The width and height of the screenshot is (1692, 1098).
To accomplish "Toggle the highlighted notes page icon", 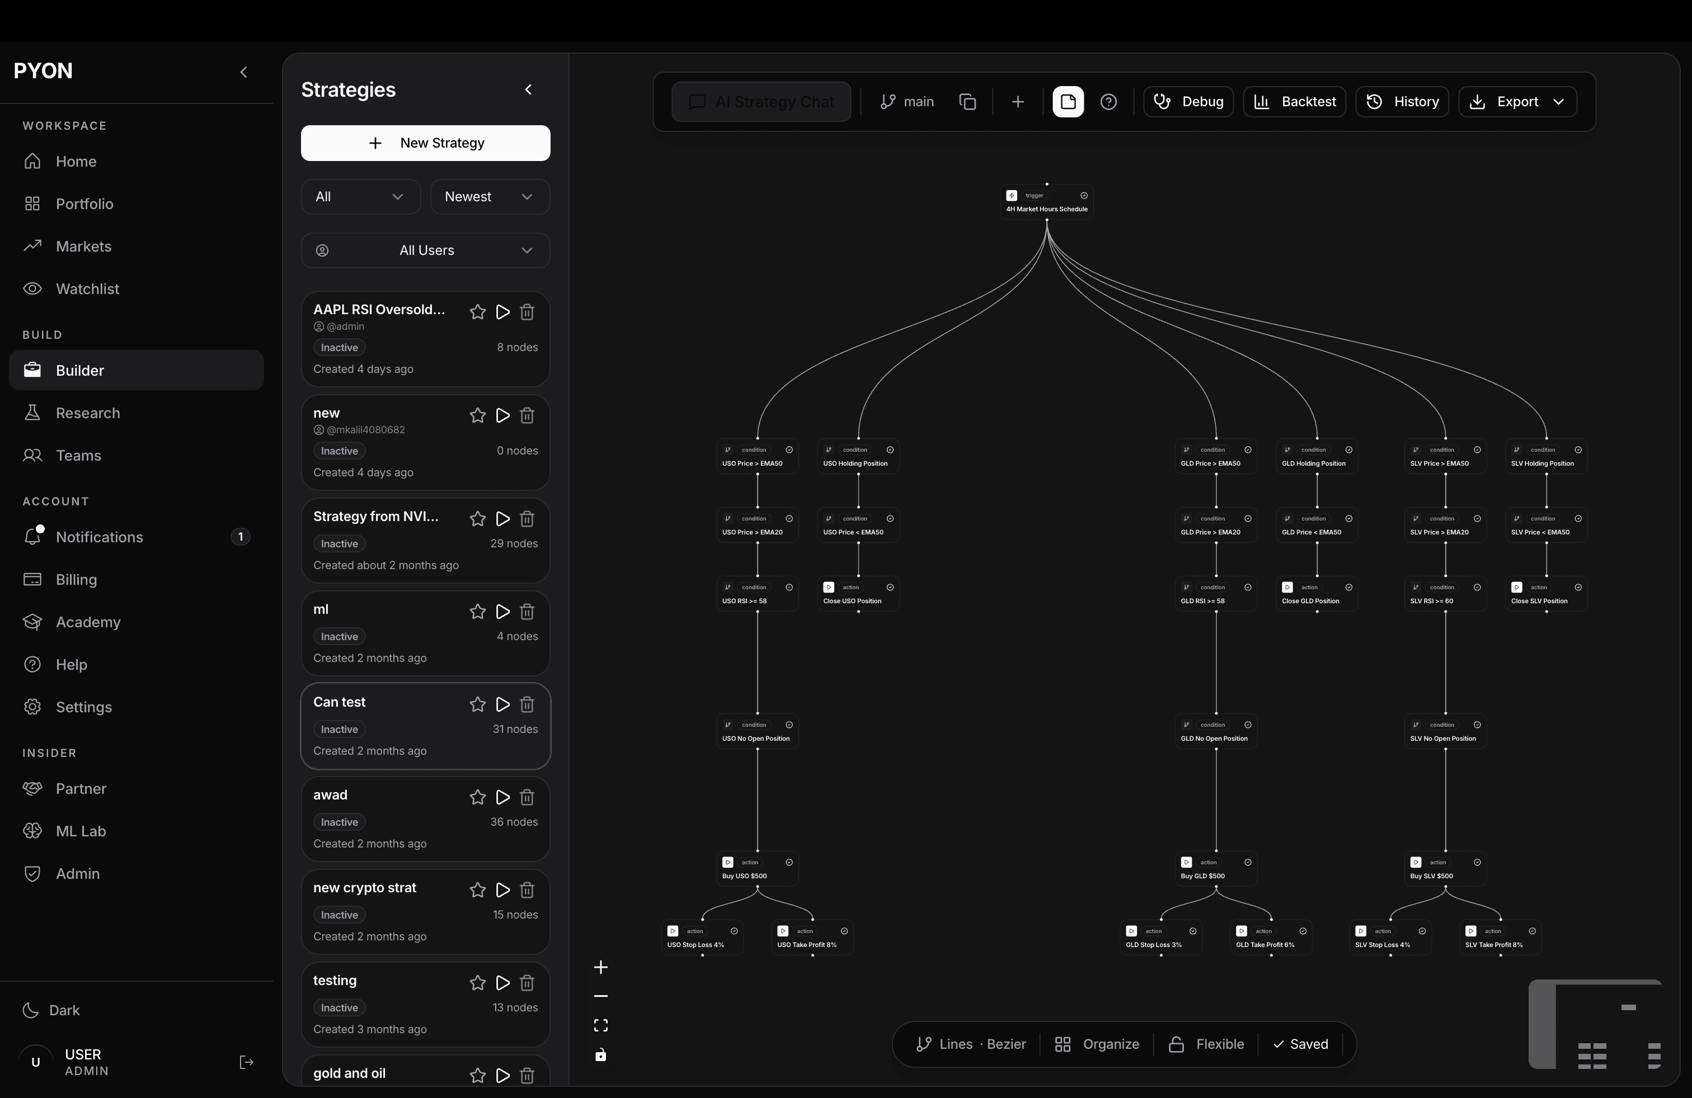I will [x=1068, y=102].
